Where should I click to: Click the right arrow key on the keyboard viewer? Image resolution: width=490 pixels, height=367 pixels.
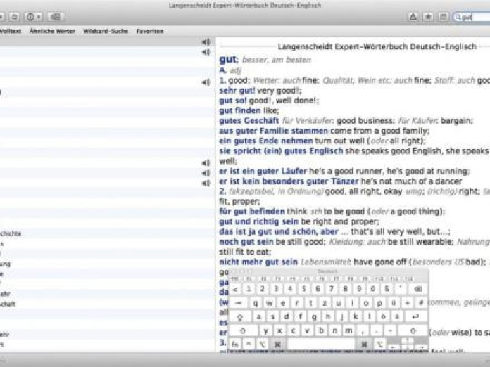click(421, 347)
